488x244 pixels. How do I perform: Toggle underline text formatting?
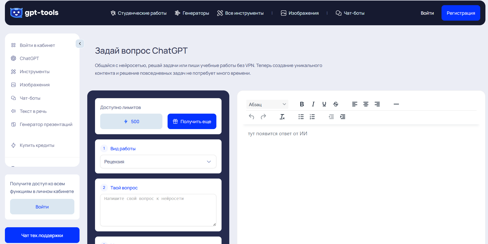pos(324,104)
